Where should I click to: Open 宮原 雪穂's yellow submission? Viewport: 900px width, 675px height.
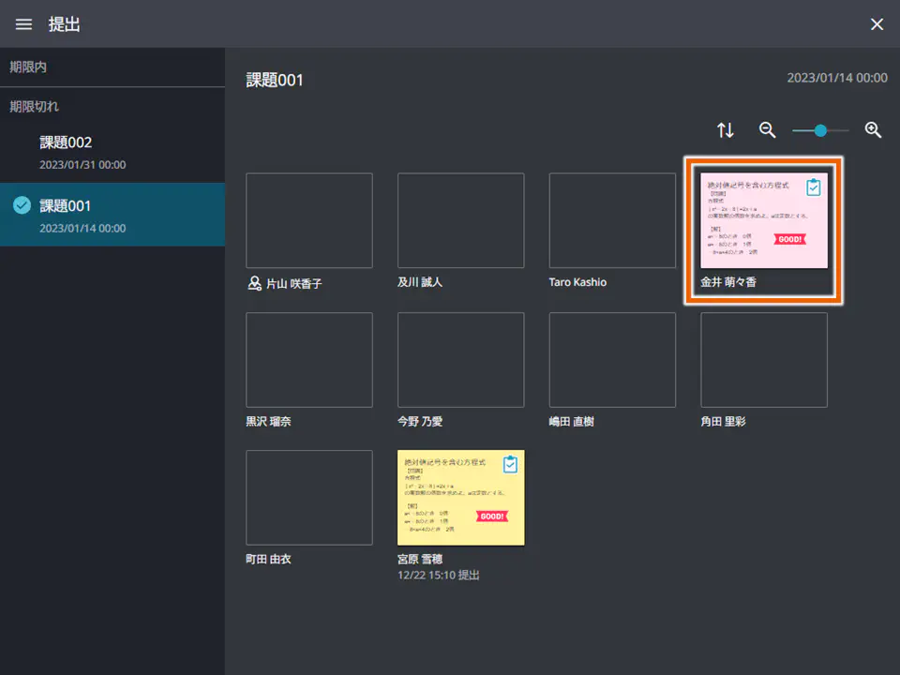click(x=460, y=498)
